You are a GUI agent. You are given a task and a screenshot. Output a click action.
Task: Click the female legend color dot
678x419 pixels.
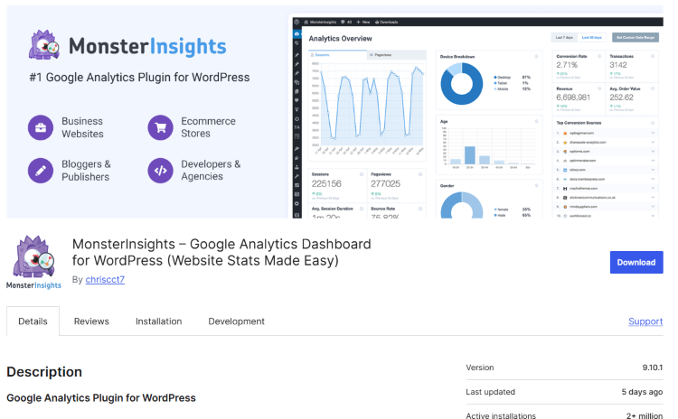(x=495, y=209)
